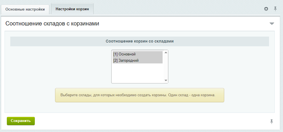The image size is (283, 132).
Task: Click the yellow hint about Один склад - одна корзина
Action: tap(140, 95)
